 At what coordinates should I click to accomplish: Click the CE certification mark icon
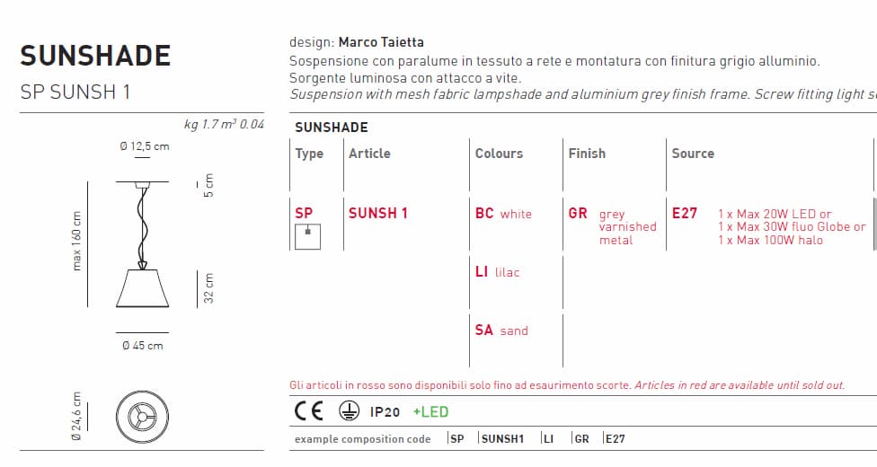pos(309,411)
